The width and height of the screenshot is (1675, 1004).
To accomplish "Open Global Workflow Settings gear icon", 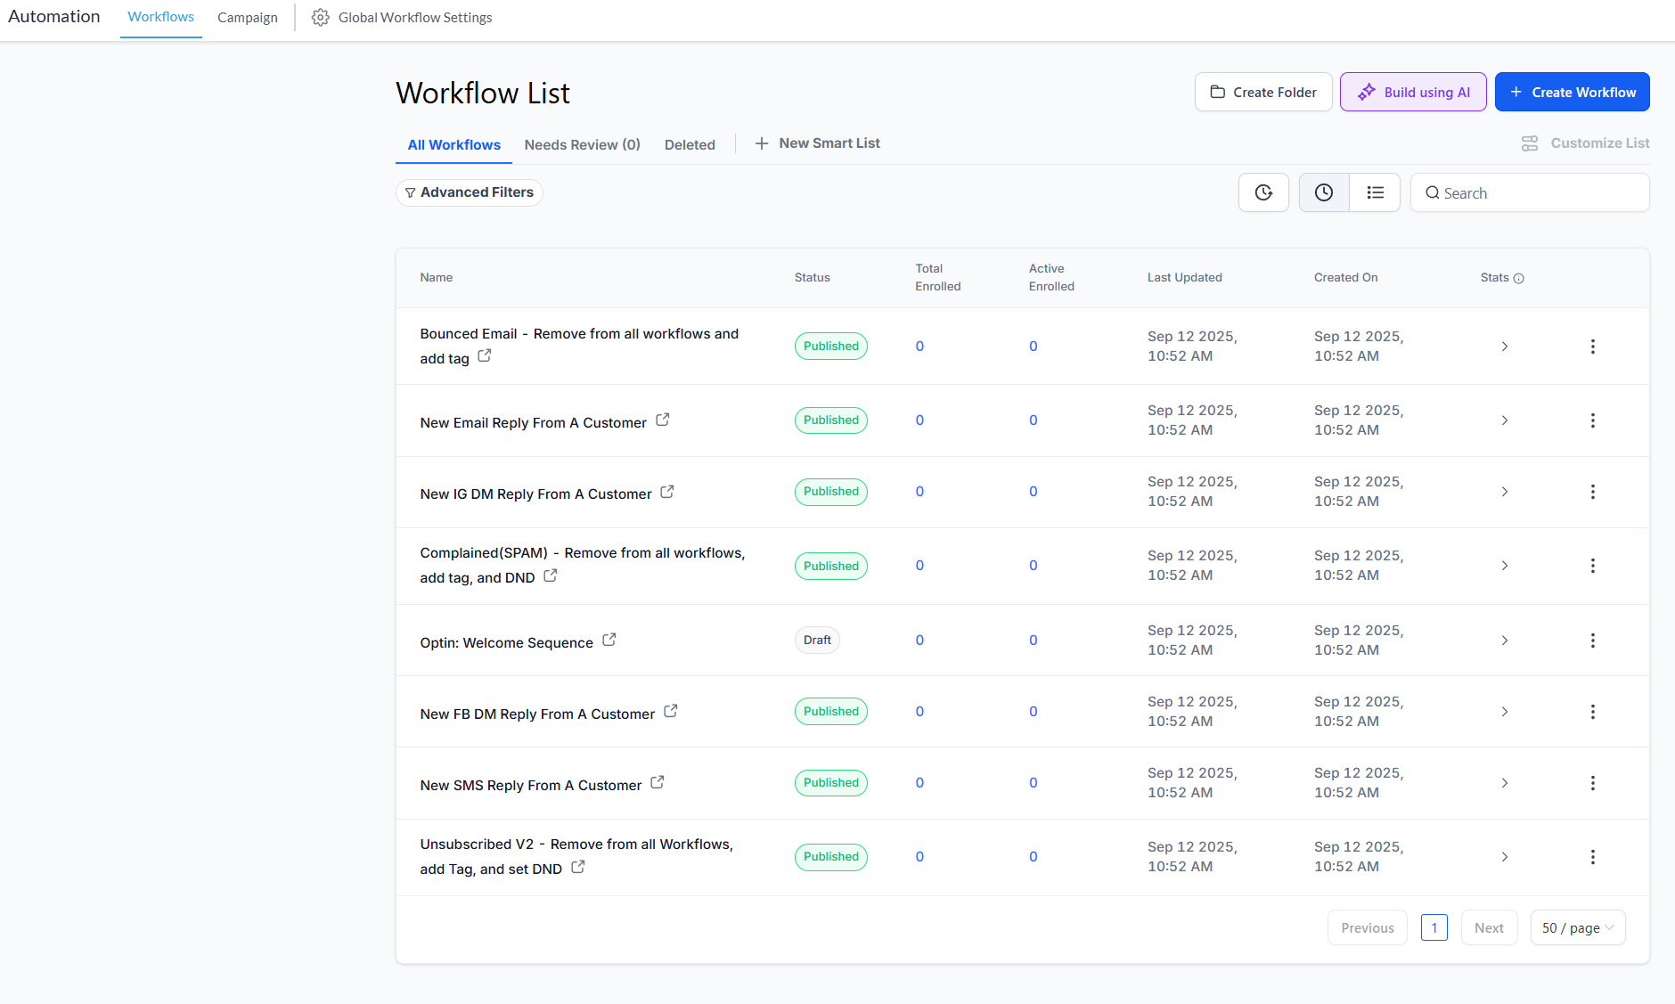I will coord(321,18).
